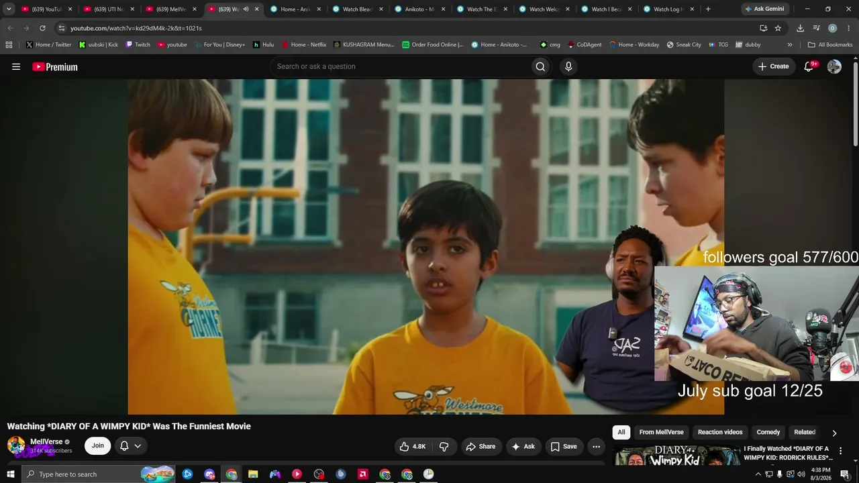Image resolution: width=859 pixels, height=483 pixels.
Task: Share the video
Action: point(481,446)
